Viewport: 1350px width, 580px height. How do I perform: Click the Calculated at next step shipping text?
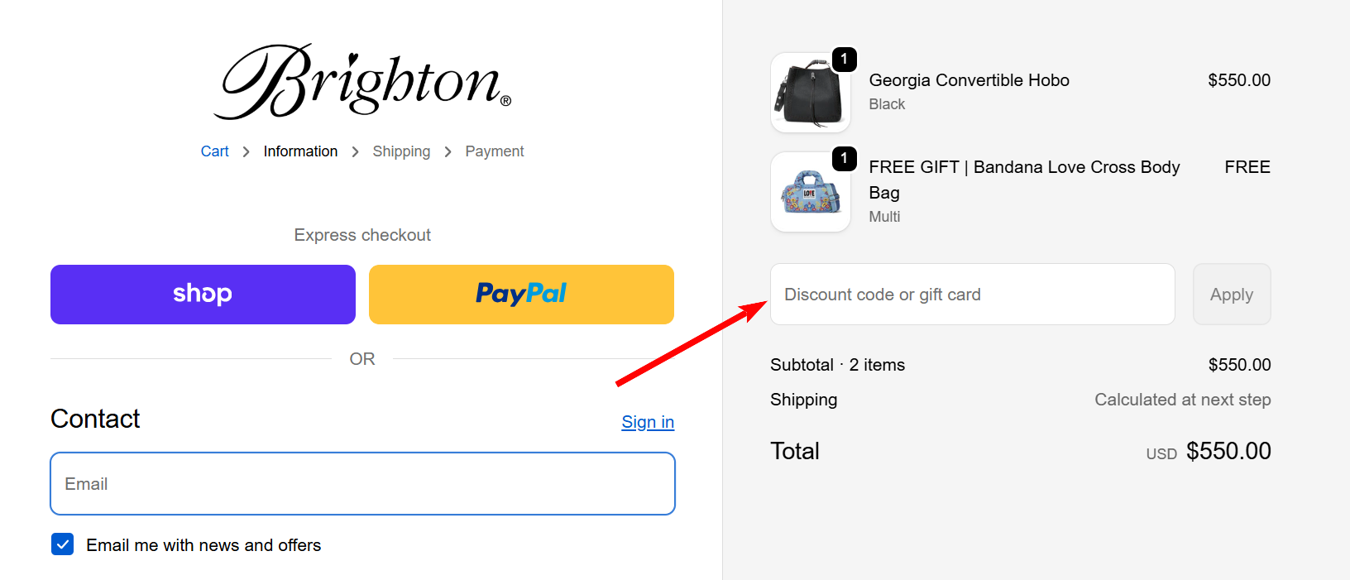click(1181, 399)
